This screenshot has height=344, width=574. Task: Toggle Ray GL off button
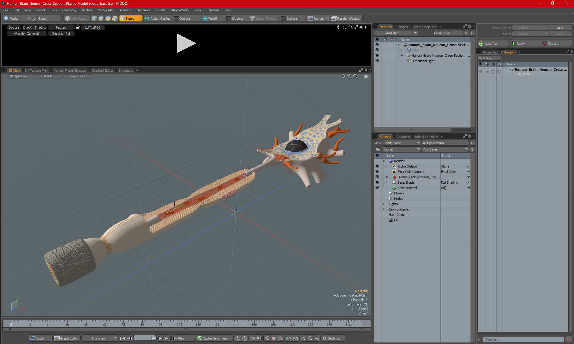coord(78,76)
